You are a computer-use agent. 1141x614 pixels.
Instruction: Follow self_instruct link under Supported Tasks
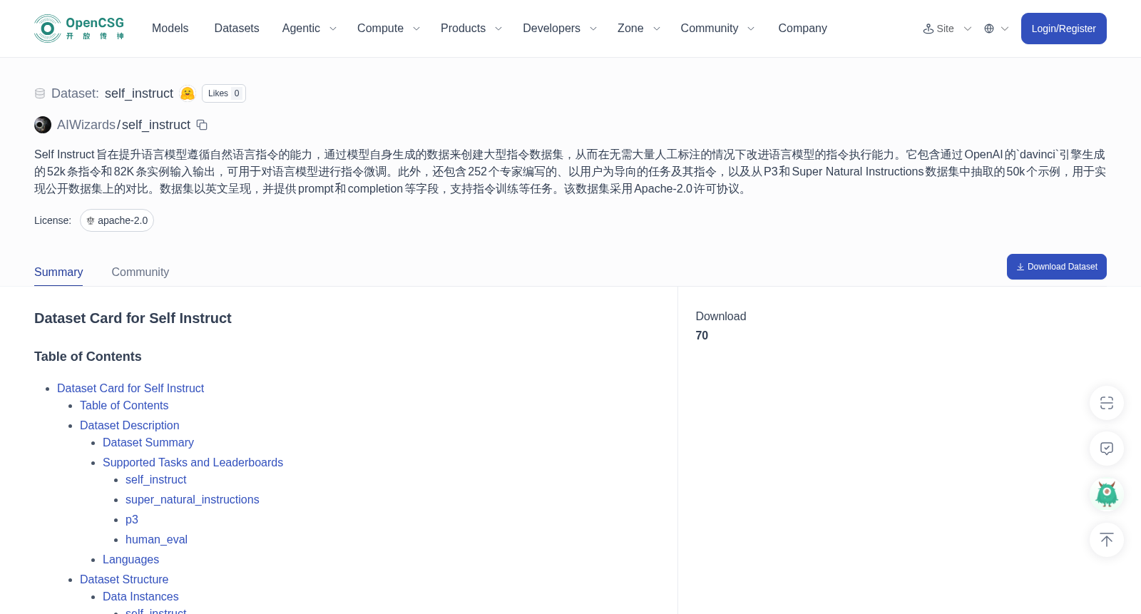(x=155, y=480)
